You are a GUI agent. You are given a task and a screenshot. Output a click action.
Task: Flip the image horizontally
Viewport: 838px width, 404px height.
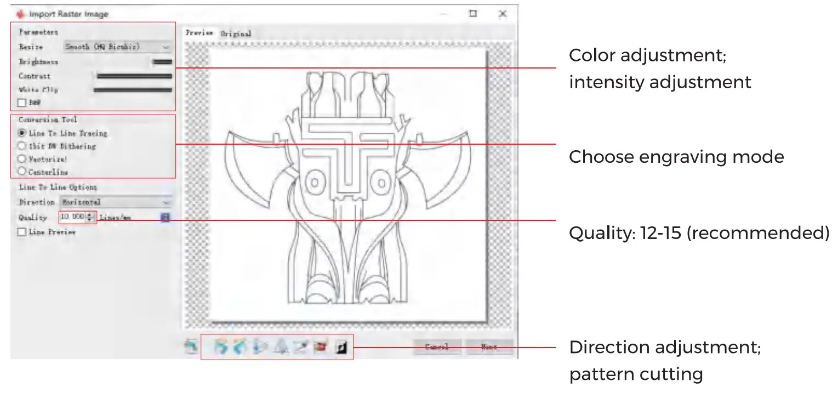[x=261, y=347]
